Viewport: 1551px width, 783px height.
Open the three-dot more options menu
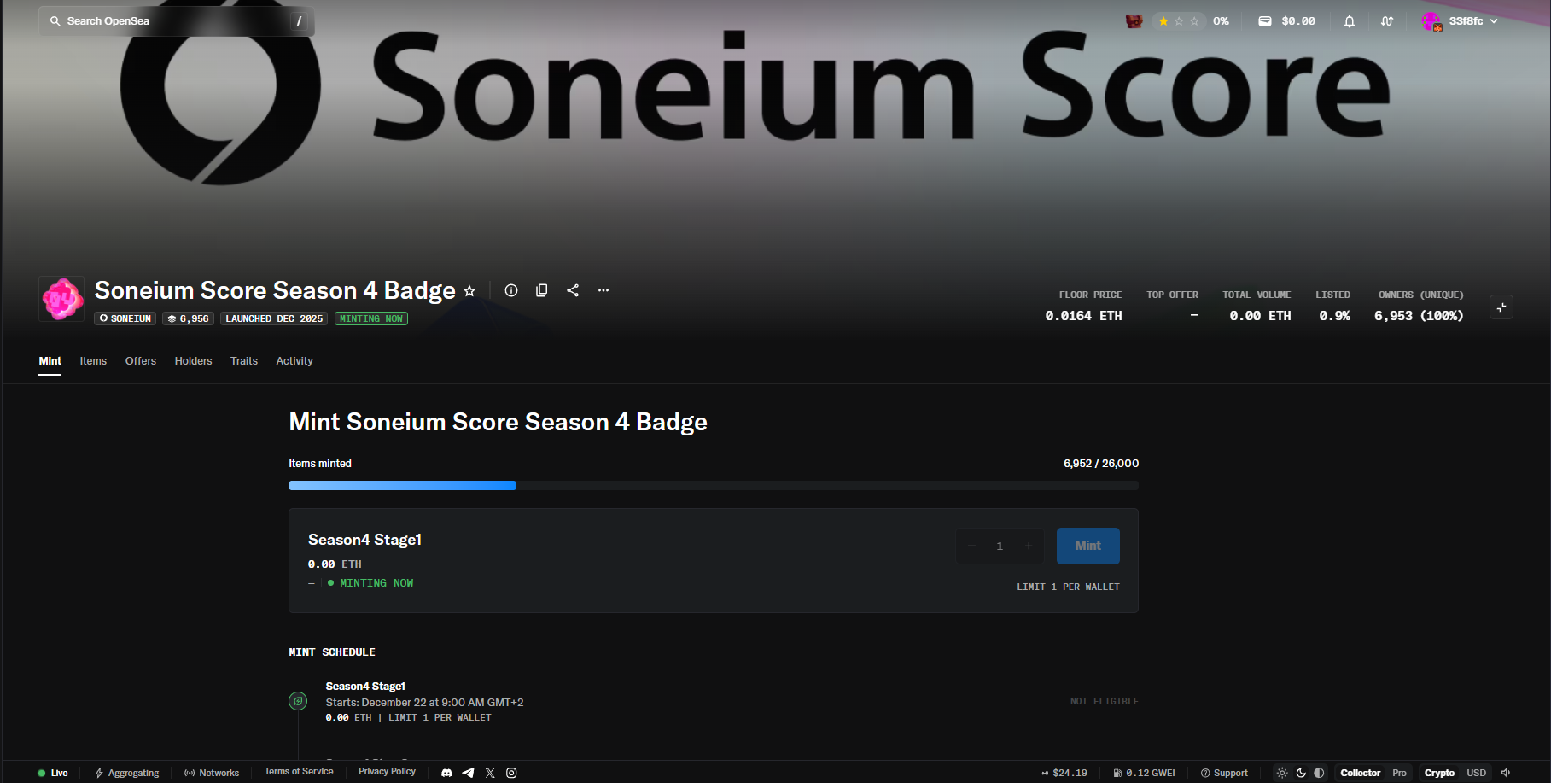tap(603, 290)
